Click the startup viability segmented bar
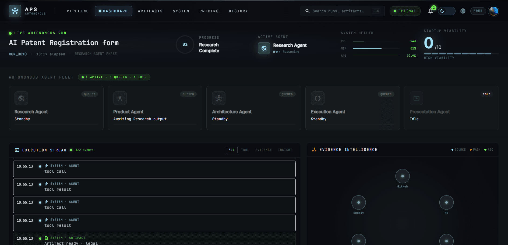The height and width of the screenshot is (245, 508). [461, 54]
